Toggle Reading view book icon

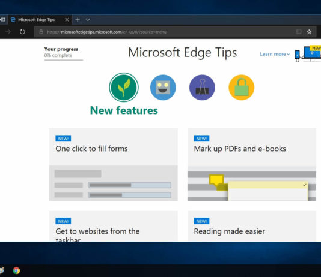(299, 32)
